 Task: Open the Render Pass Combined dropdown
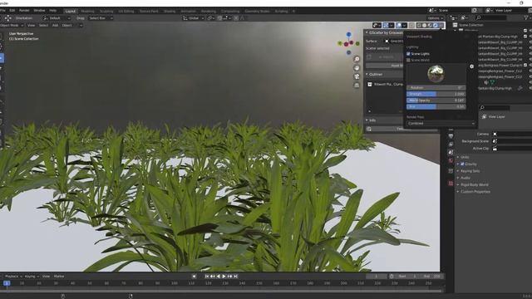point(441,124)
